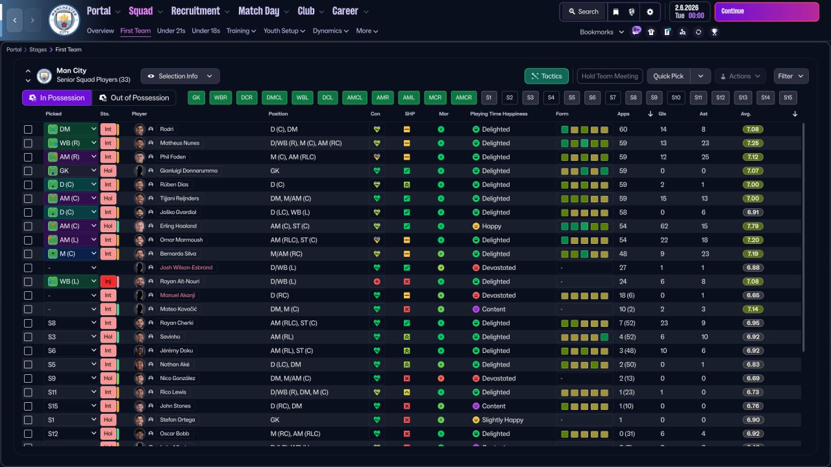The image size is (831, 467).
Task: Click the bookmark icon beside Search
Action: click(x=616, y=12)
